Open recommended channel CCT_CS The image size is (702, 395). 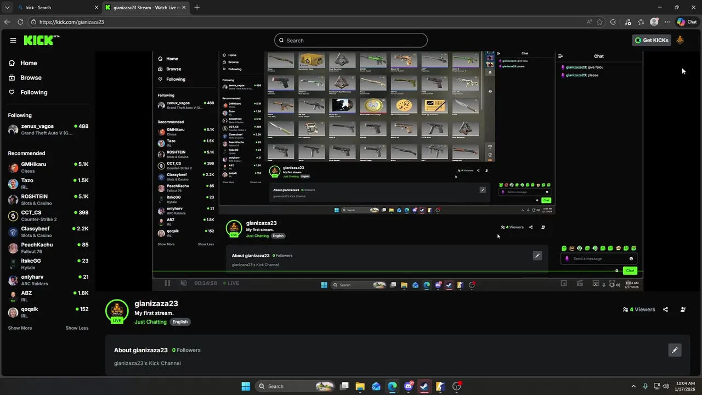point(48,216)
